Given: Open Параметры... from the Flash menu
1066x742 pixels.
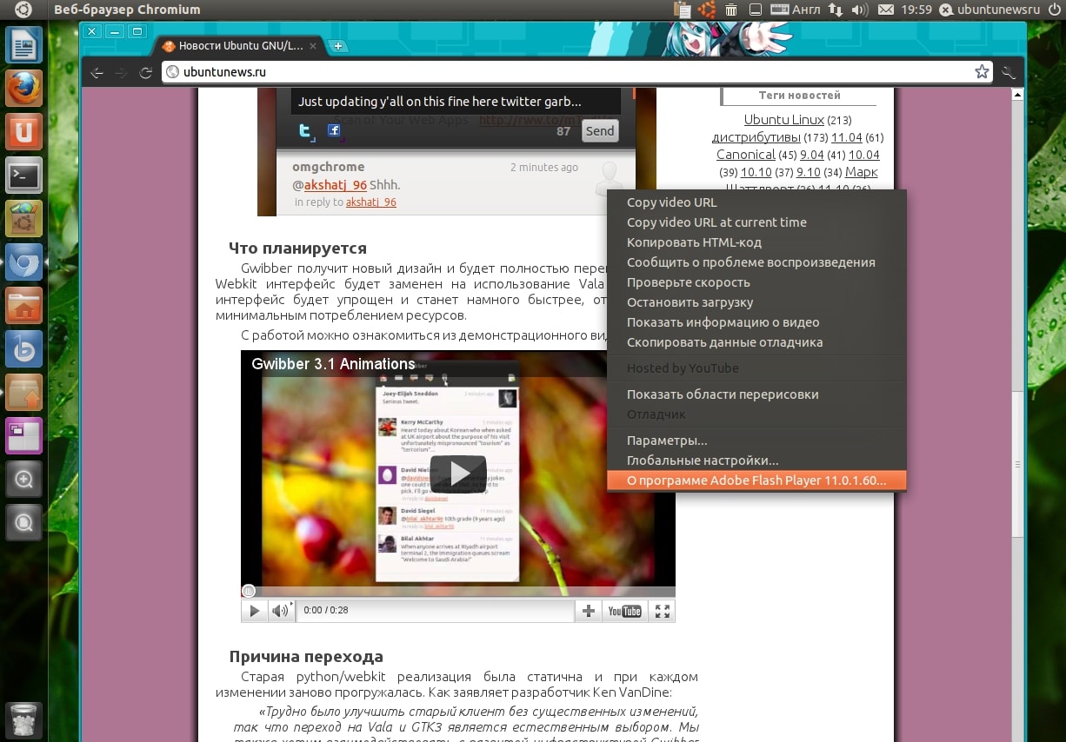Looking at the screenshot, I should (x=756, y=441).
